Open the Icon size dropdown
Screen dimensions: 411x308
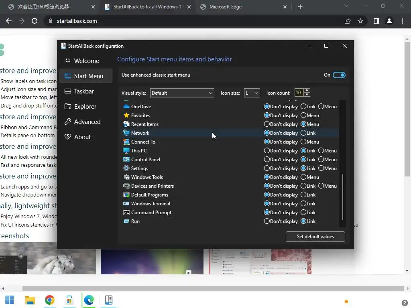click(252, 93)
